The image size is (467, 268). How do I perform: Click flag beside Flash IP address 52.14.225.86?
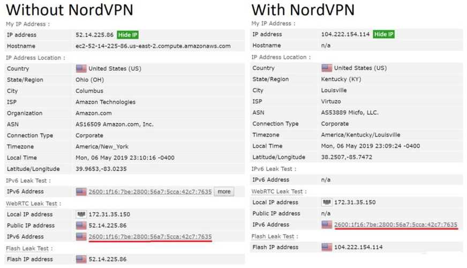click(81, 259)
